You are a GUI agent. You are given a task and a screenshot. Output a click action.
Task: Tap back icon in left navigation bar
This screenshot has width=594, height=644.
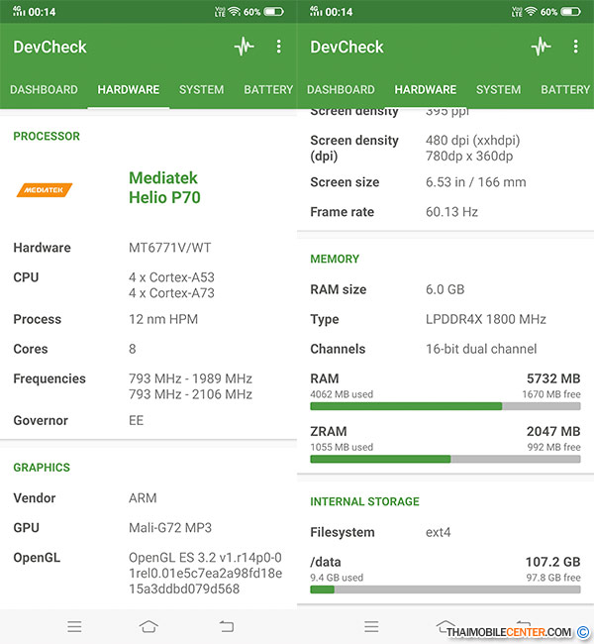[226, 626]
